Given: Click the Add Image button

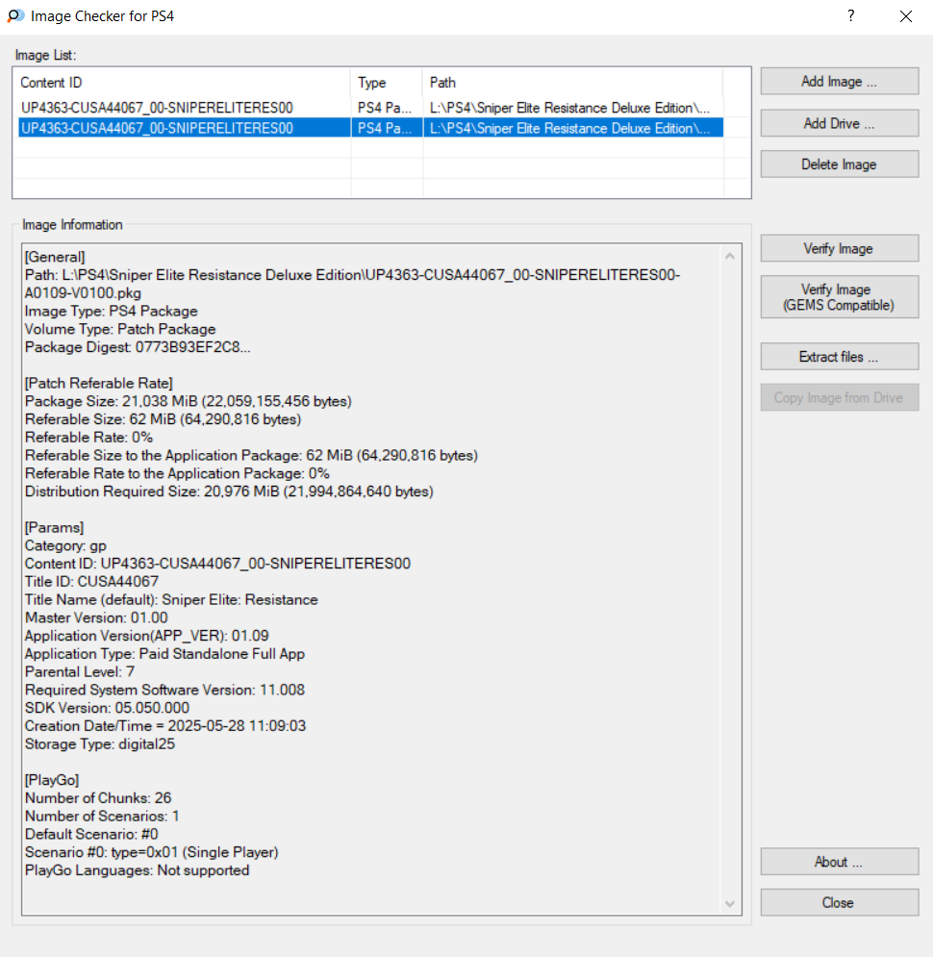Looking at the screenshot, I should tap(839, 82).
